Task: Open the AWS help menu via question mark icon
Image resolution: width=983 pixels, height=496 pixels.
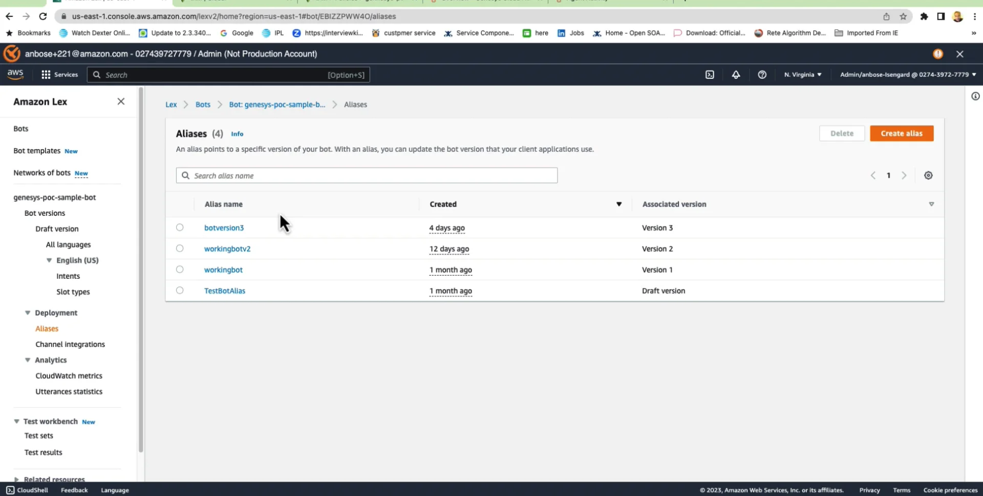Action: pos(762,74)
